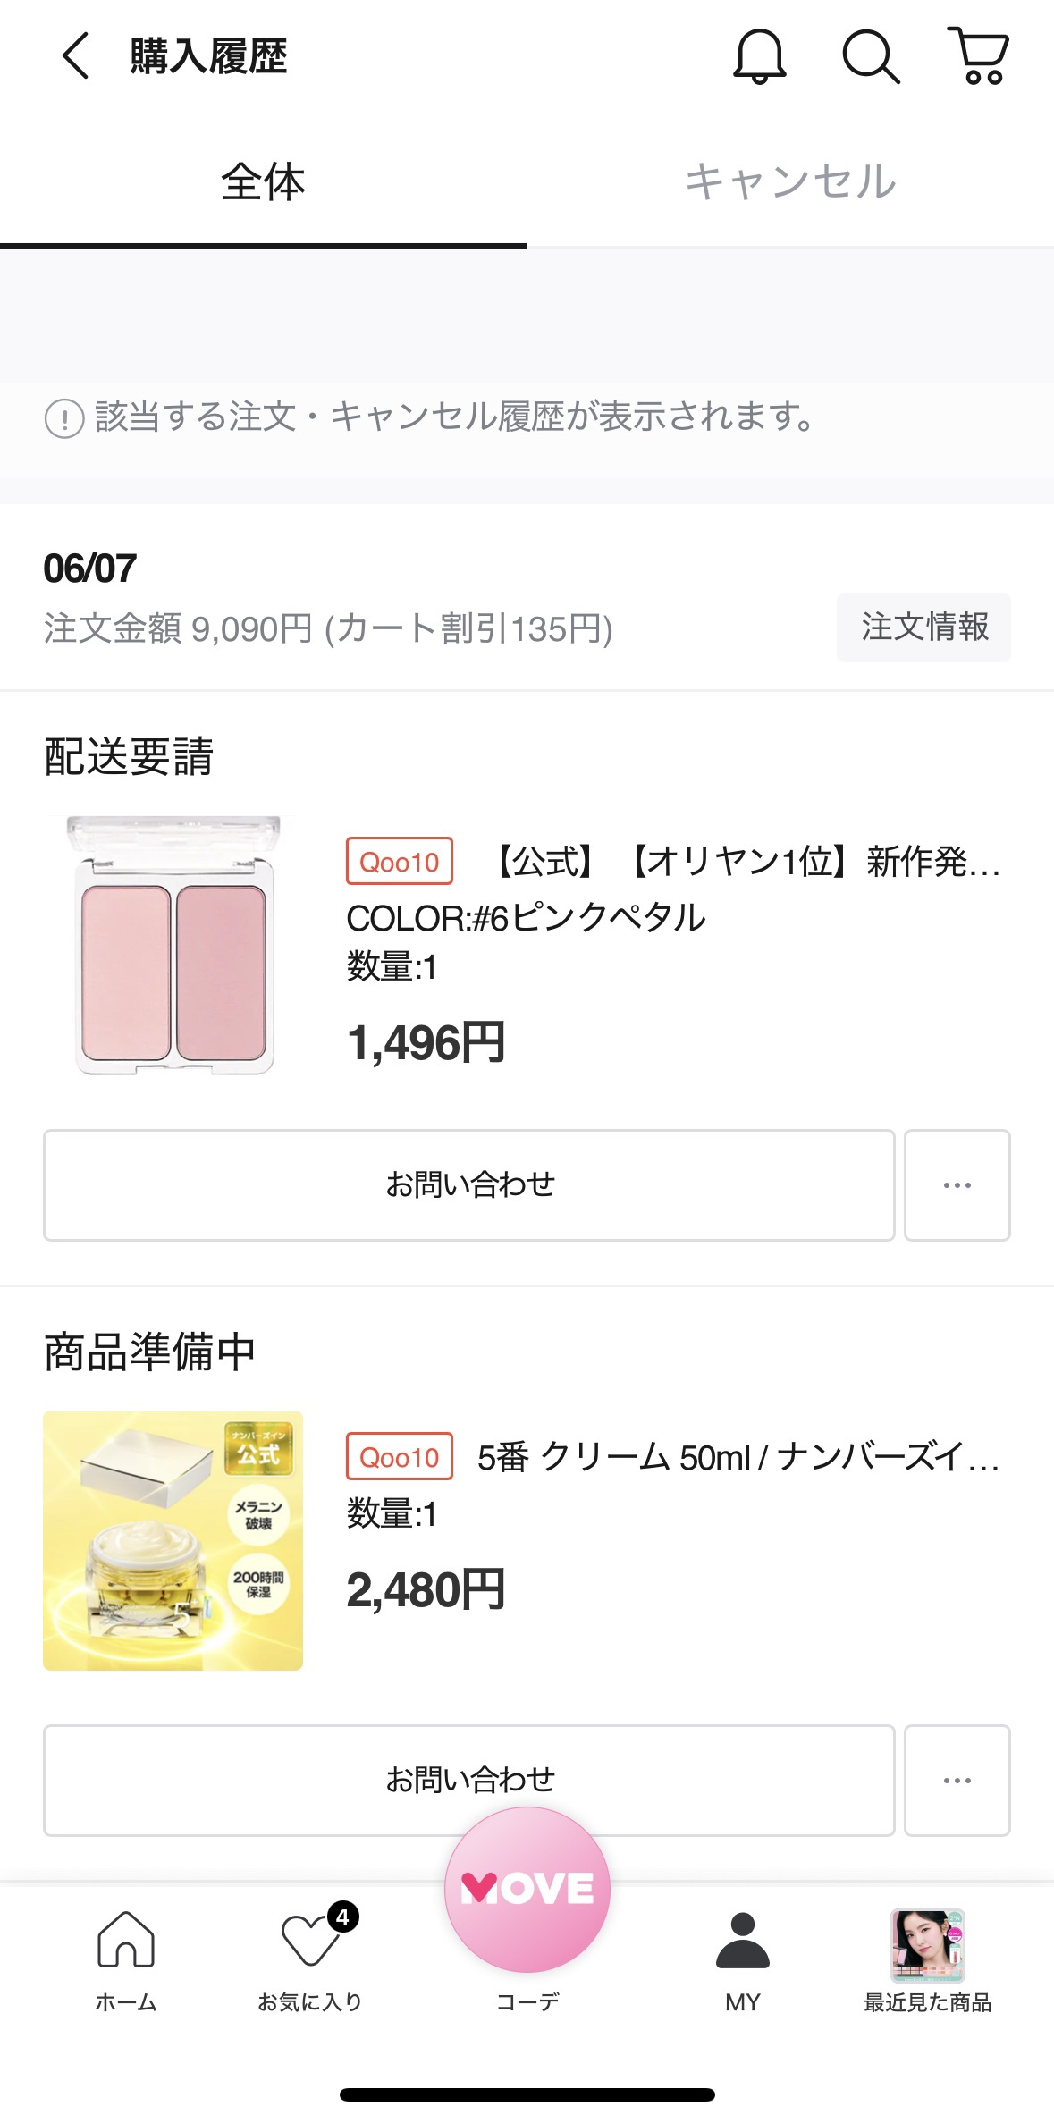The height and width of the screenshot is (2123, 1054).
Task: Tap the 注文情報 button
Action: pyautogui.click(x=923, y=628)
